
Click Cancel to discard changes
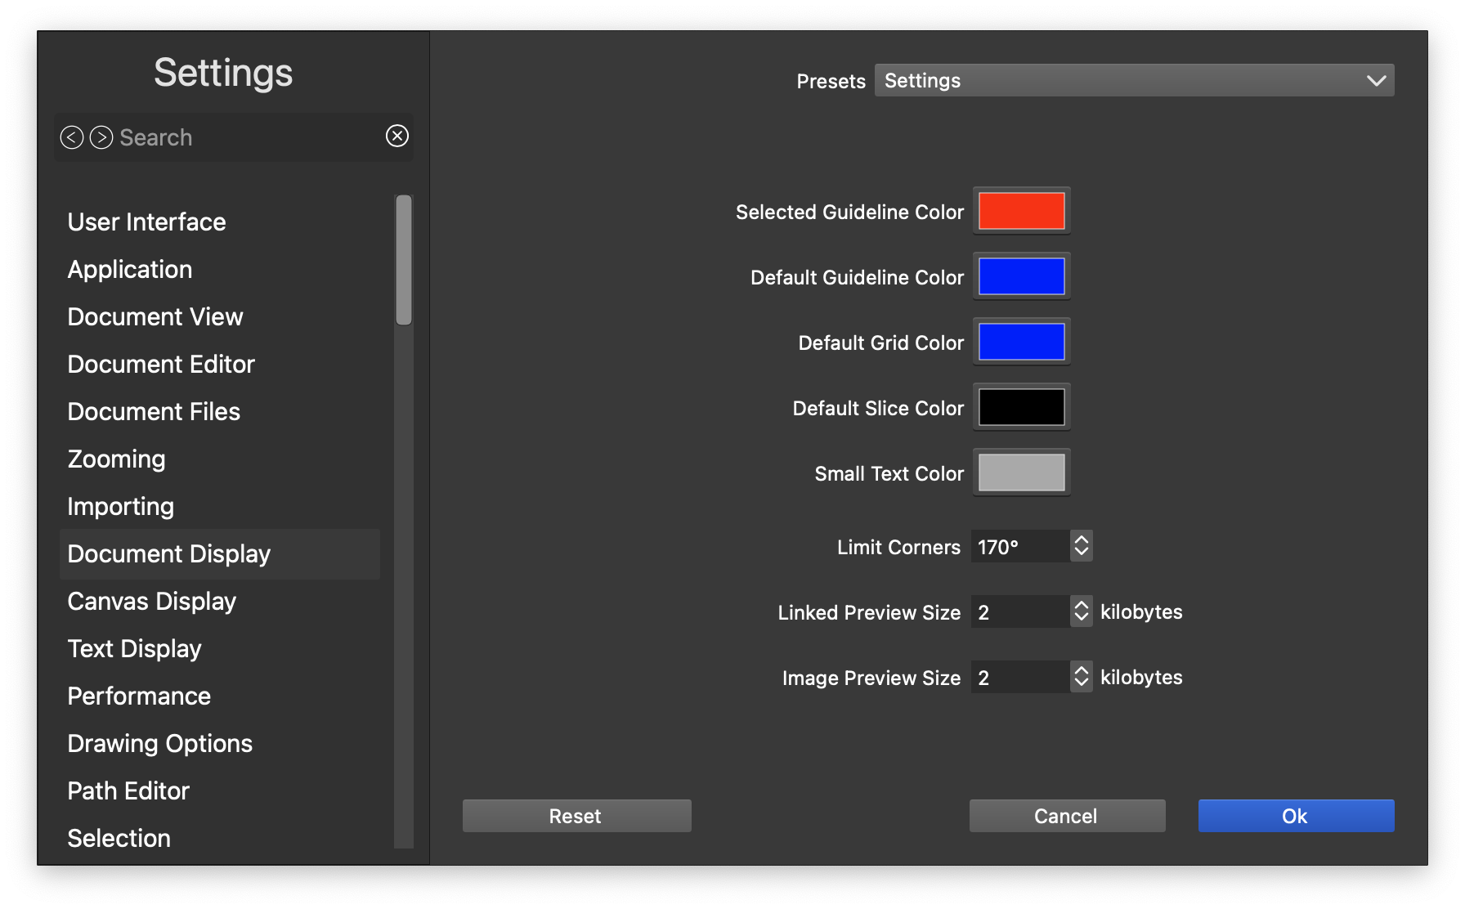point(1067,816)
